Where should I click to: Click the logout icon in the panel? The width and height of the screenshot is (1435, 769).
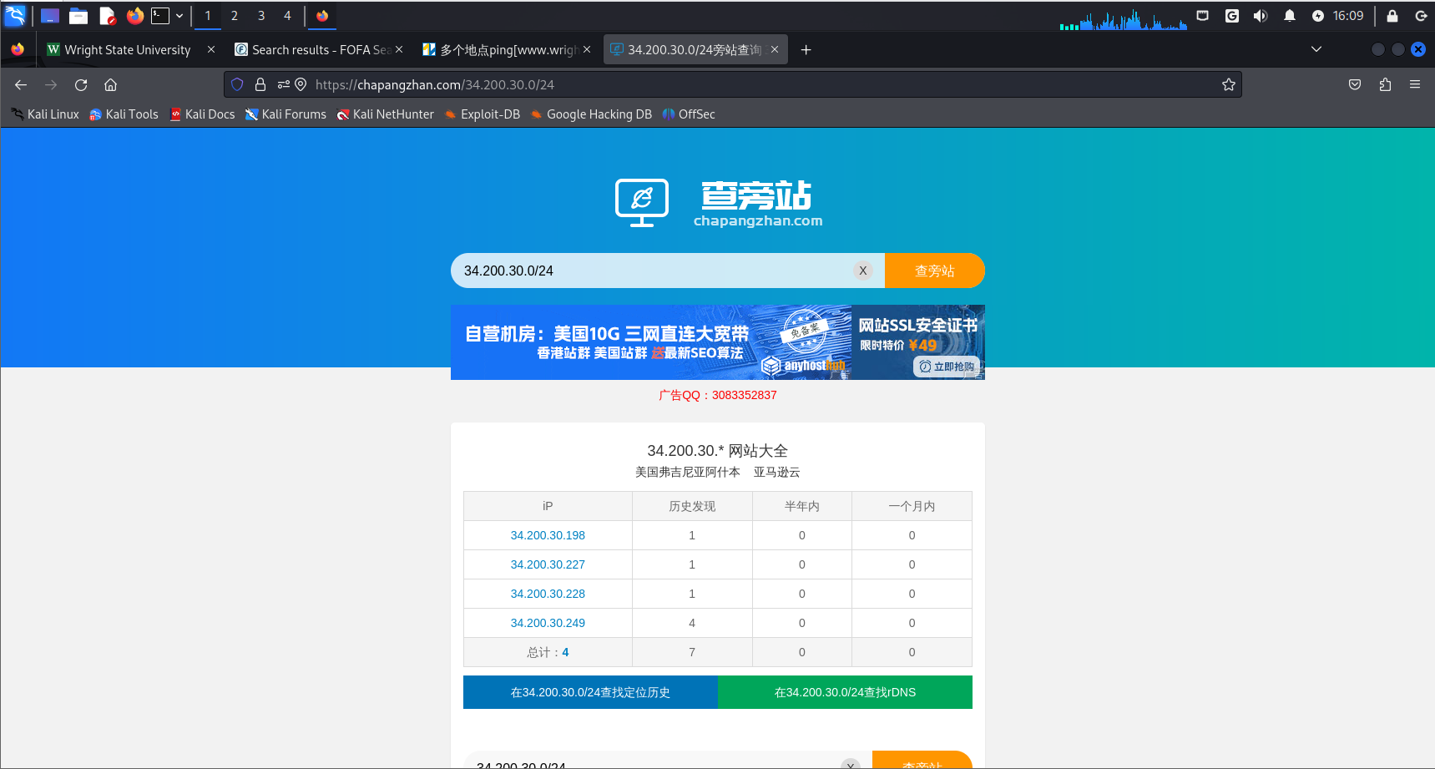pyautogui.click(x=1421, y=16)
